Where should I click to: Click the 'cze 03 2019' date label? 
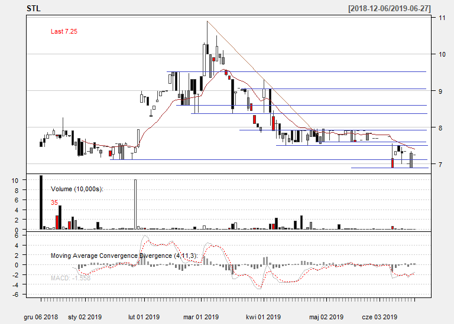tap(380, 317)
